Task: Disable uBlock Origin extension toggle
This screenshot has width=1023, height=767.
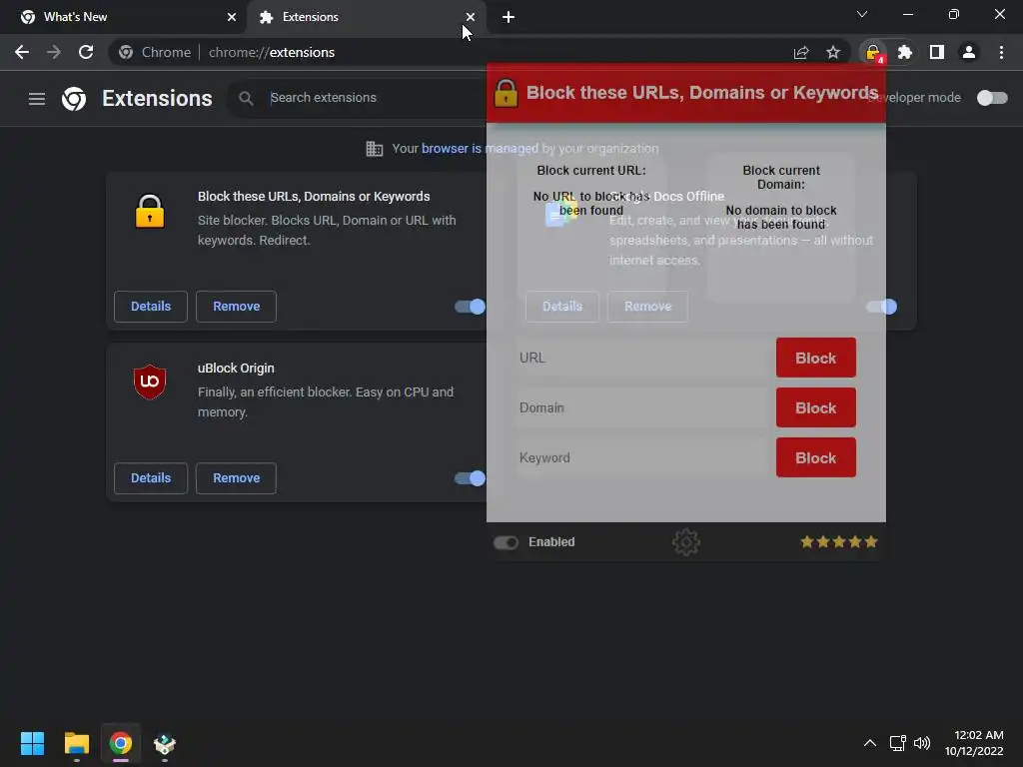Action: pyautogui.click(x=470, y=478)
